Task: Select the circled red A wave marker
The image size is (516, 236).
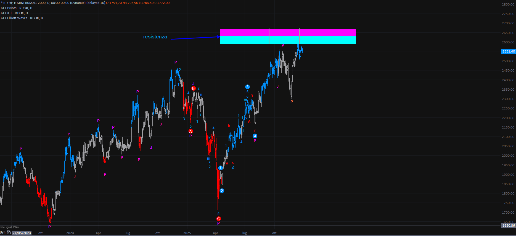Action: [x=190, y=131]
